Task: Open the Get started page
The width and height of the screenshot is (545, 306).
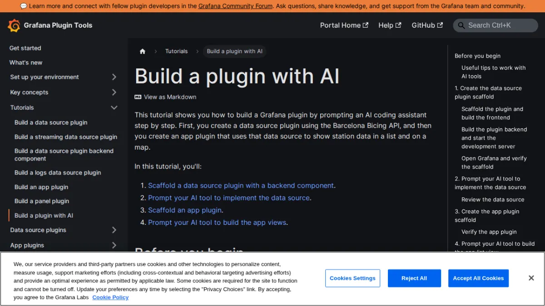Action: click(25, 48)
